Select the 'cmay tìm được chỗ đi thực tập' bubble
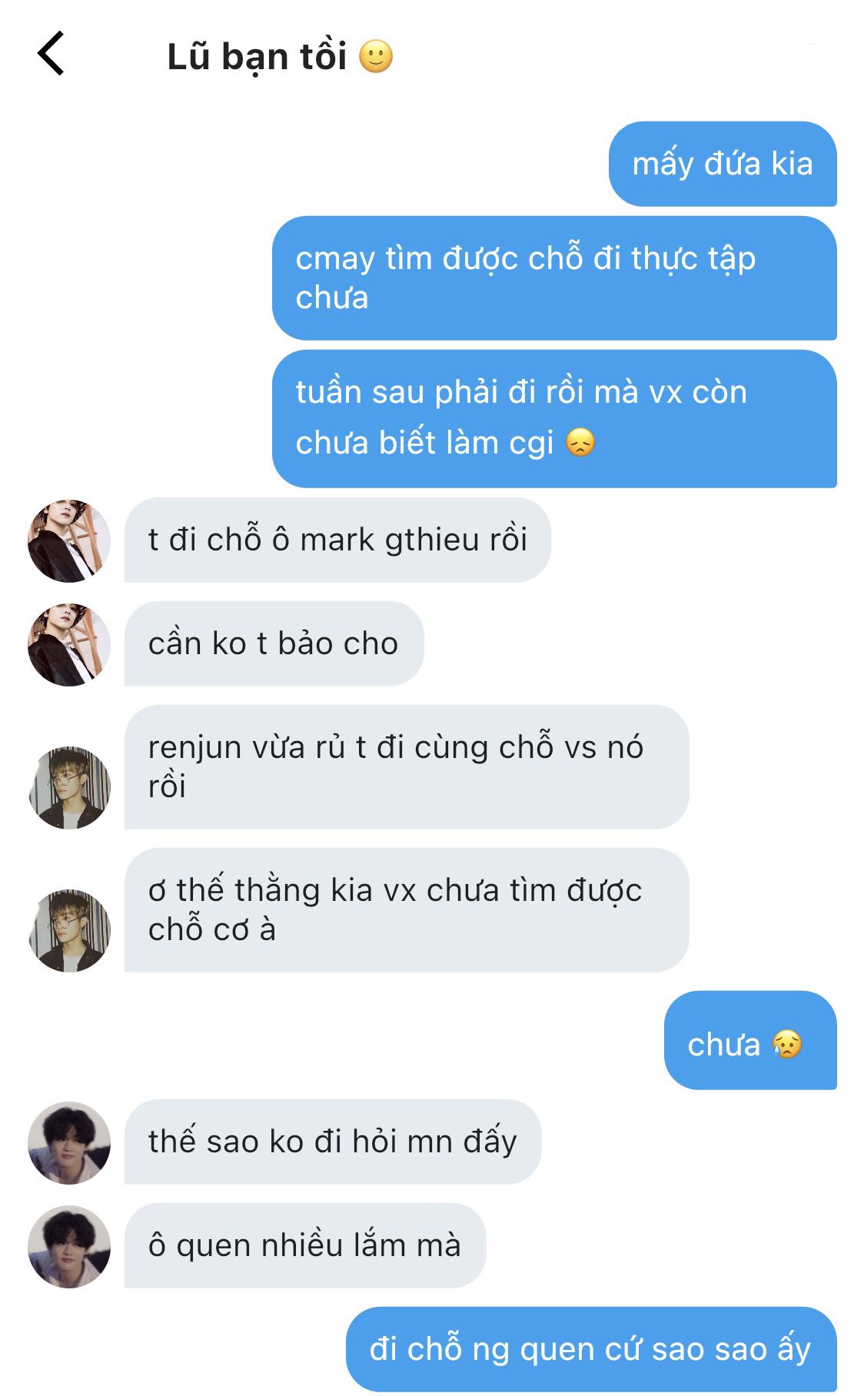The image size is (864, 1396). tap(554, 278)
